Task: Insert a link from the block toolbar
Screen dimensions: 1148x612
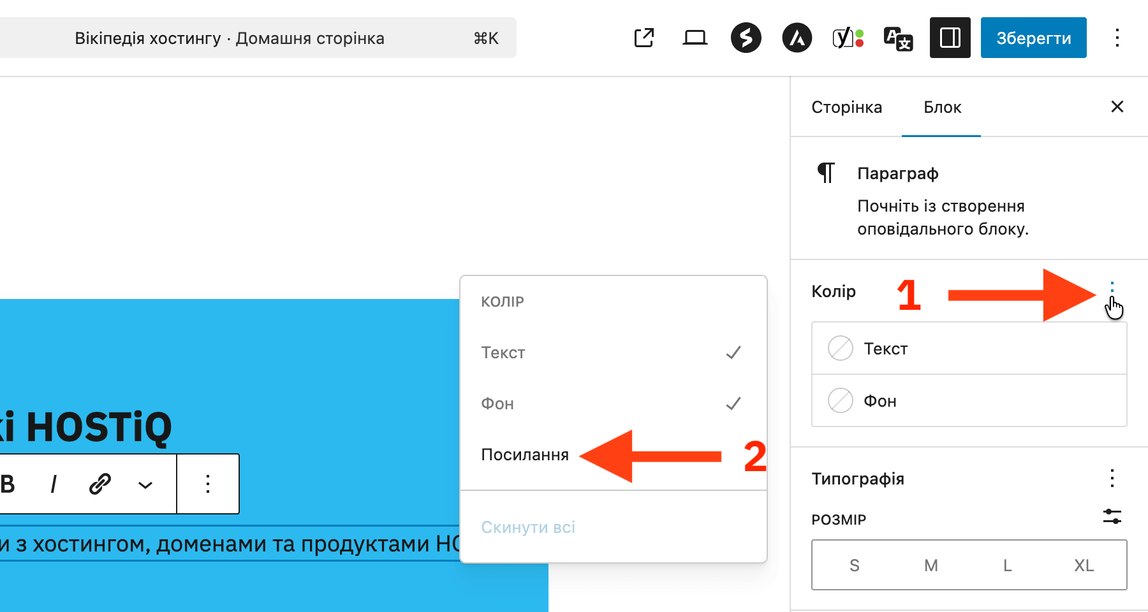Action: pyautogui.click(x=100, y=484)
